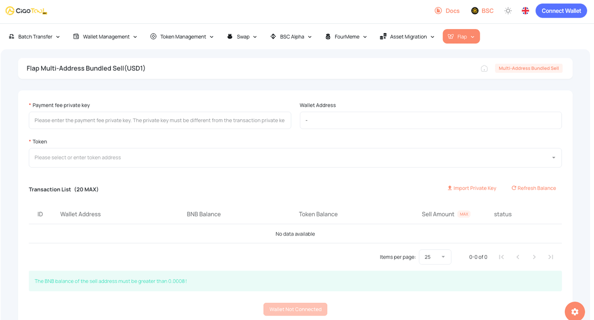Image resolution: width=594 pixels, height=320 pixels.
Task: Expand the Asset Migration chevron
Action: click(433, 37)
